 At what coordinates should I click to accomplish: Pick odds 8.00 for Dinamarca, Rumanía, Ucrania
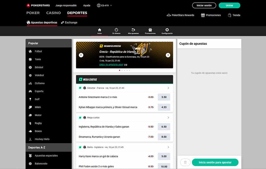point(164,137)
